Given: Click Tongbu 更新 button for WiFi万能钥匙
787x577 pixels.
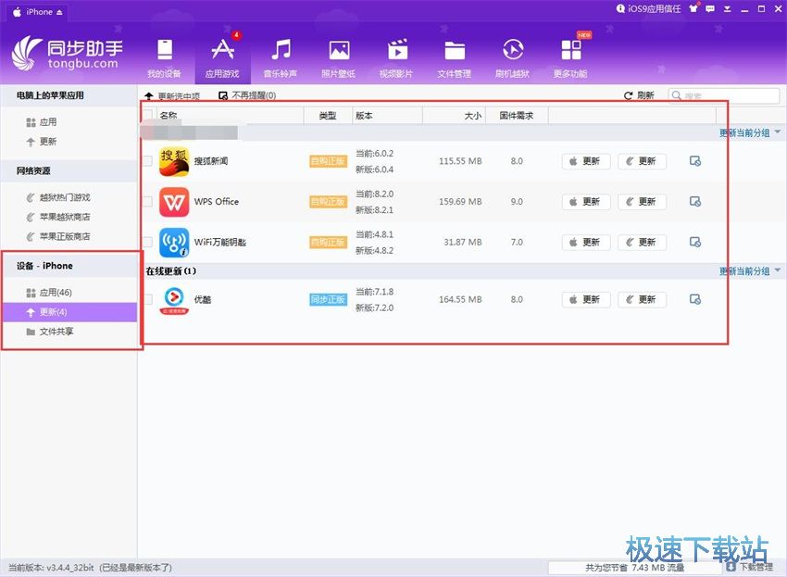Looking at the screenshot, I should [x=642, y=242].
